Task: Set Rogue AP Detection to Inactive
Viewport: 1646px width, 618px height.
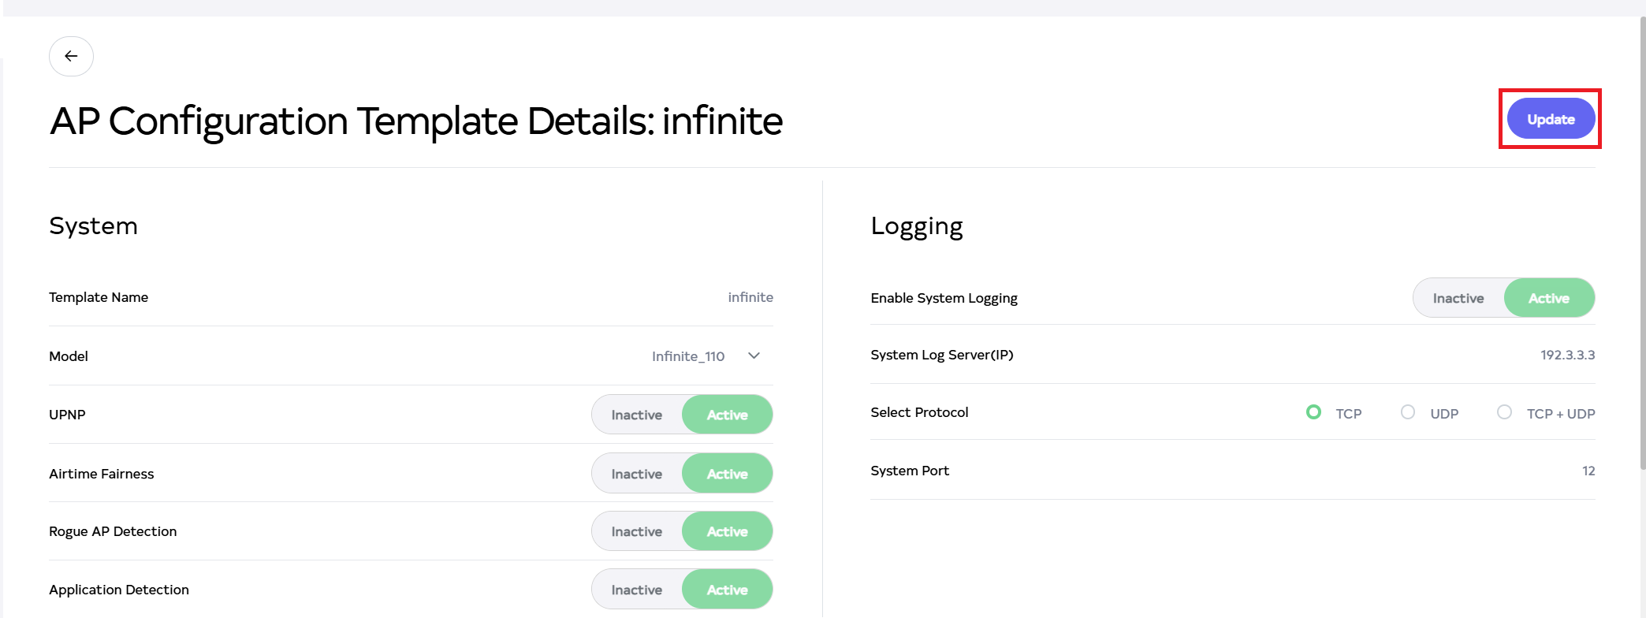Action: click(637, 531)
